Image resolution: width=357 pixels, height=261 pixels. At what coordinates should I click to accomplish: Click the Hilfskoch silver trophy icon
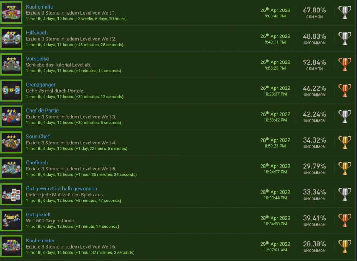pyautogui.click(x=345, y=39)
